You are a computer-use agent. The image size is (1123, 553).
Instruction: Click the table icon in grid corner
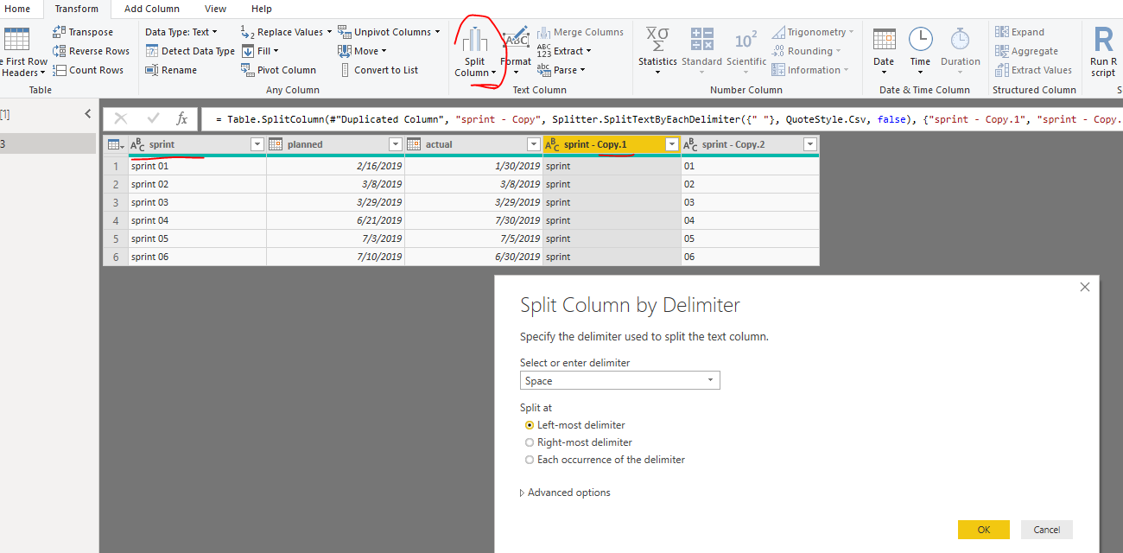(115, 144)
